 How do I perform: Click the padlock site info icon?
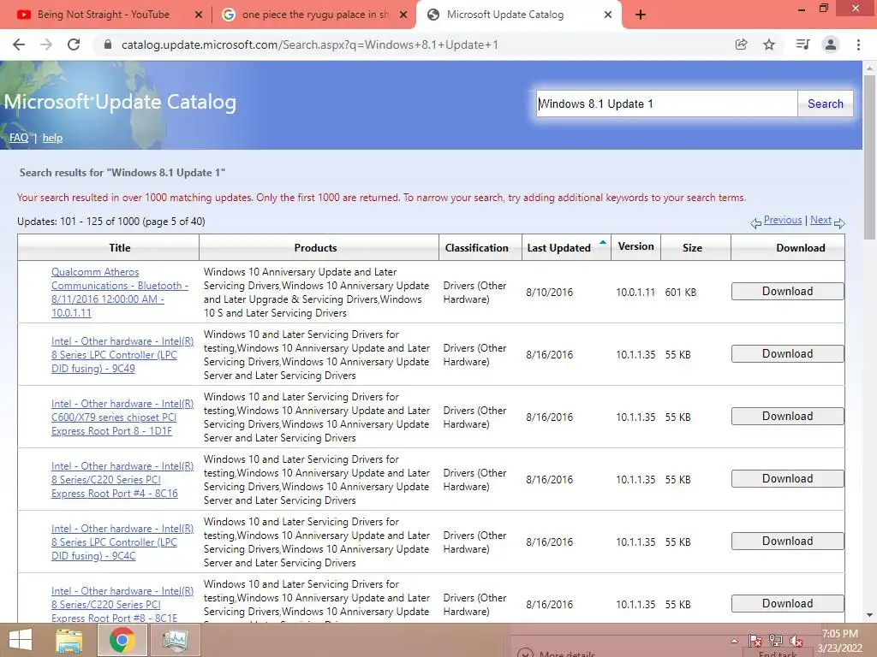(108, 44)
